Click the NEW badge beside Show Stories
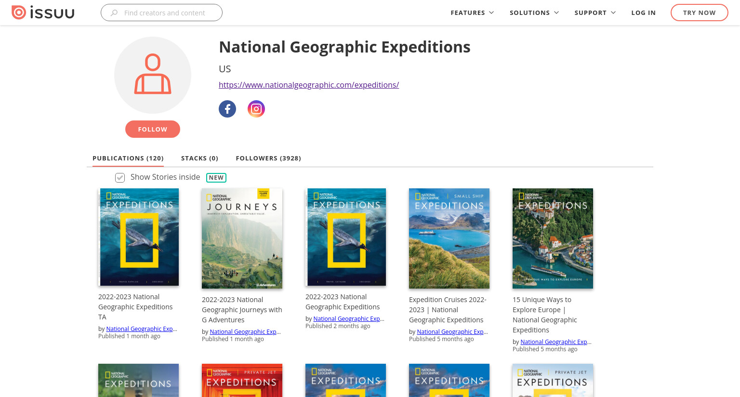The width and height of the screenshot is (740, 397). click(x=216, y=178)
